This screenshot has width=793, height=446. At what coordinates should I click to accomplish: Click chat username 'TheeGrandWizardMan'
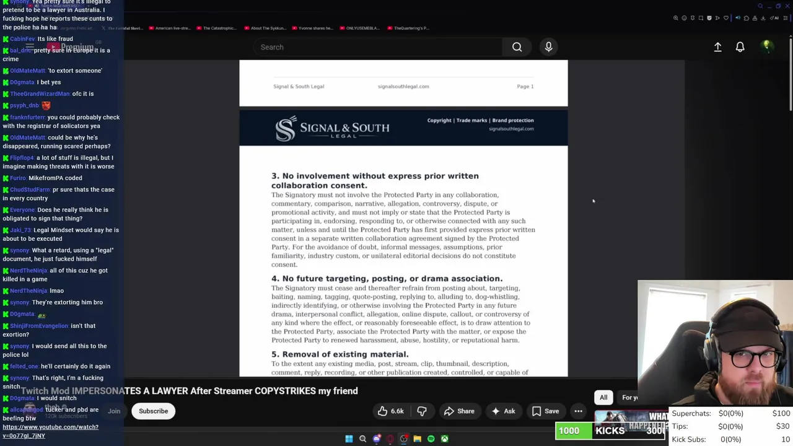(x=40, y=94)
